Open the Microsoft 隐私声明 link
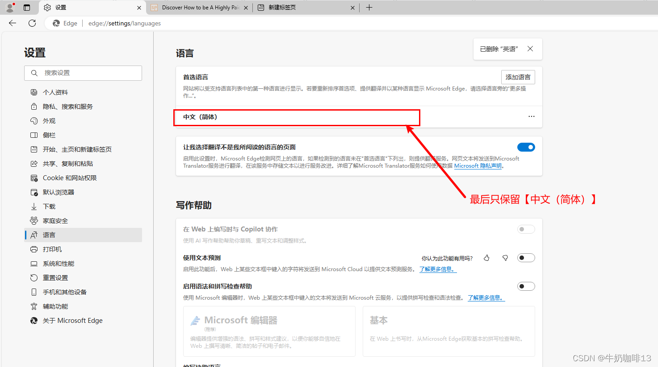 tap(478, 166)
